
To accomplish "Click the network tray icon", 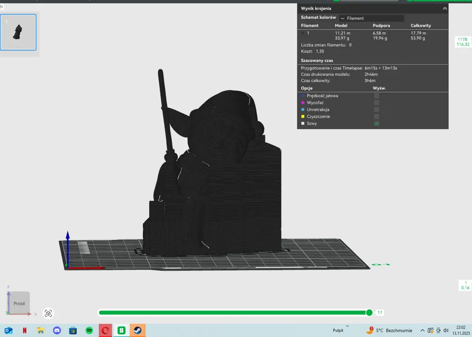I will 438,330.
